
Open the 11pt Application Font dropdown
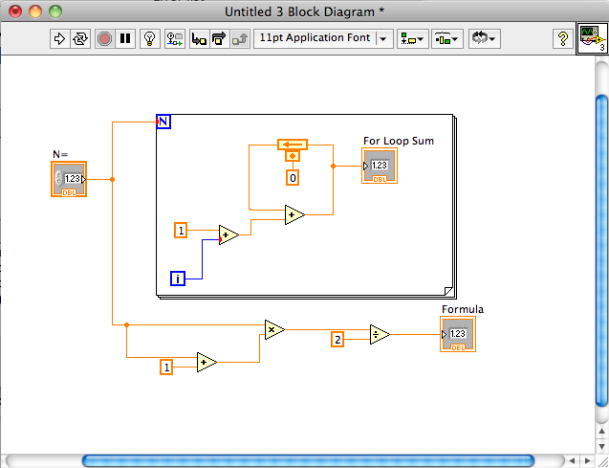pyautogui.click(x=323, y=39)
